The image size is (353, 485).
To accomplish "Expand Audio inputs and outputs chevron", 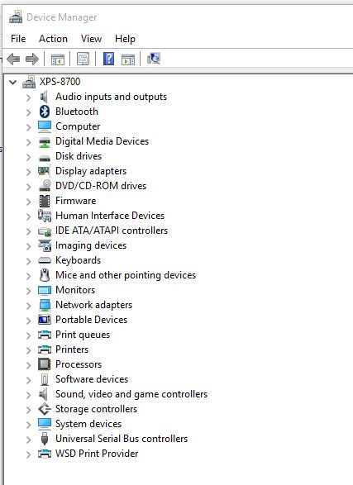I will pyautogui.click(x=28, y=97).
